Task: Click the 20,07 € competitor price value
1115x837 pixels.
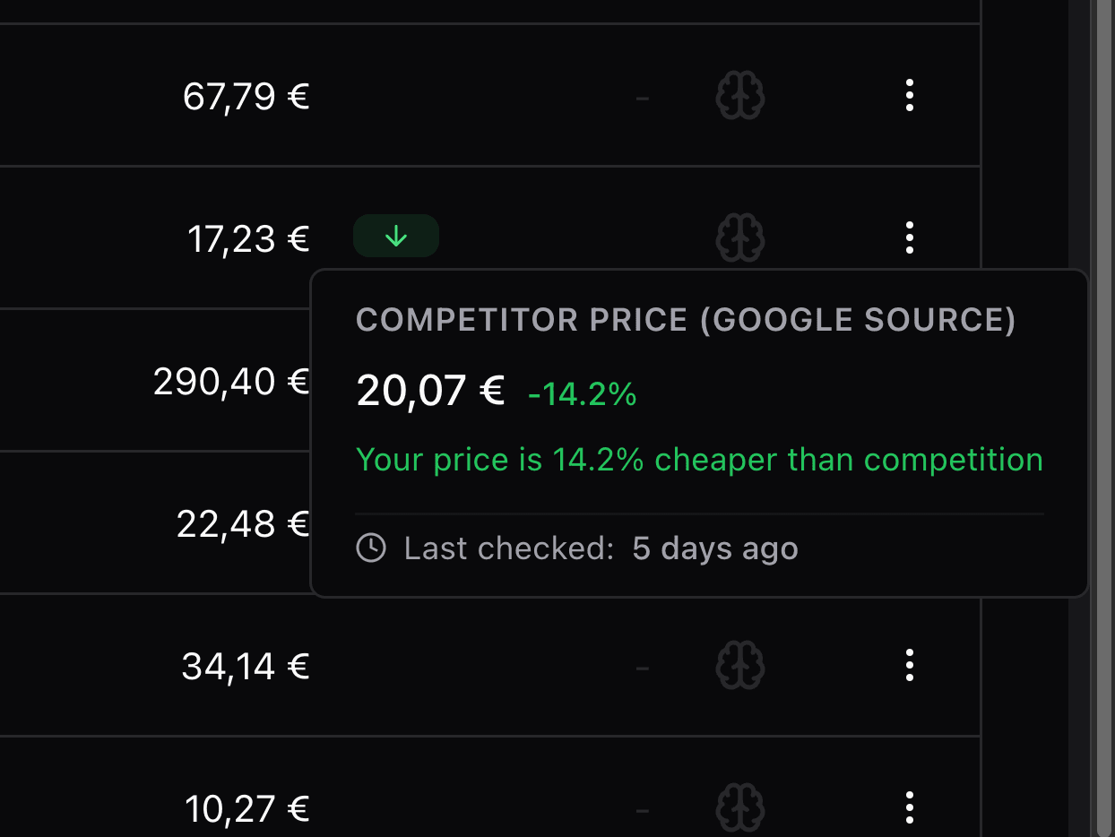Action: [x=430, y=391]
